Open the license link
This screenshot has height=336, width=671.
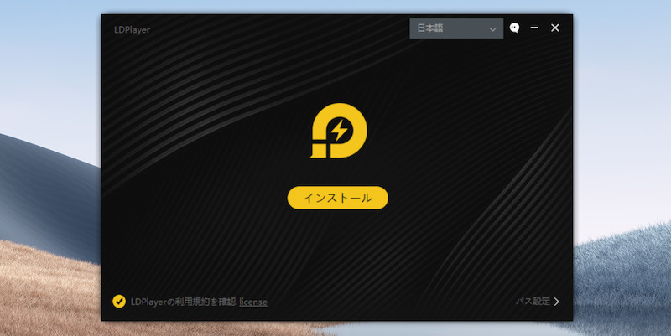click(253, 302)
